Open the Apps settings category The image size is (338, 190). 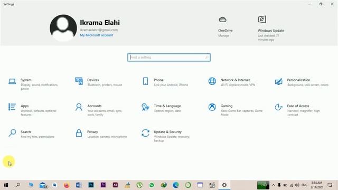pos(33,110)
